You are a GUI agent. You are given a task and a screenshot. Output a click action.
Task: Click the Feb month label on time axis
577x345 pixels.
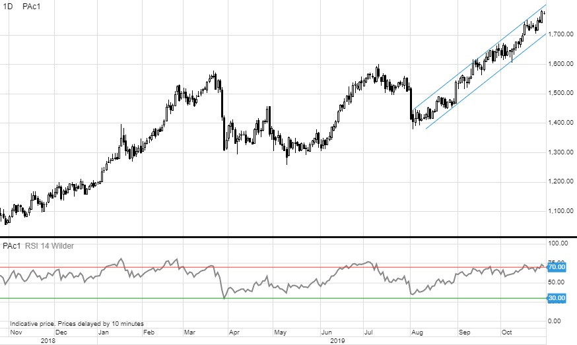click(149, 332)
